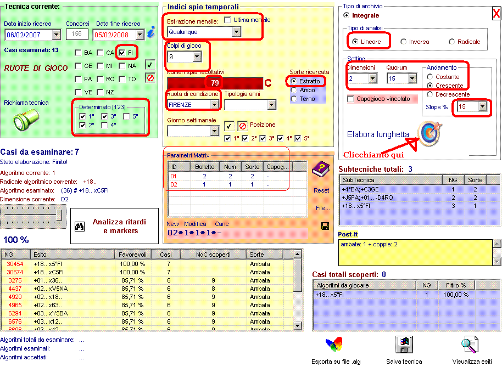Viewport: 502px width, 367px height.
Task: Click the yellow Post-It note text area
Action: pos(415,252)
